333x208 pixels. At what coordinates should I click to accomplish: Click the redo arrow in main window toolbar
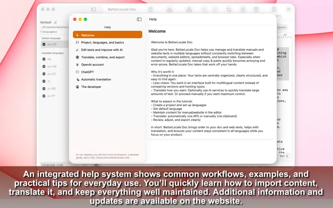pyautogui.click(x=215, y=10)
